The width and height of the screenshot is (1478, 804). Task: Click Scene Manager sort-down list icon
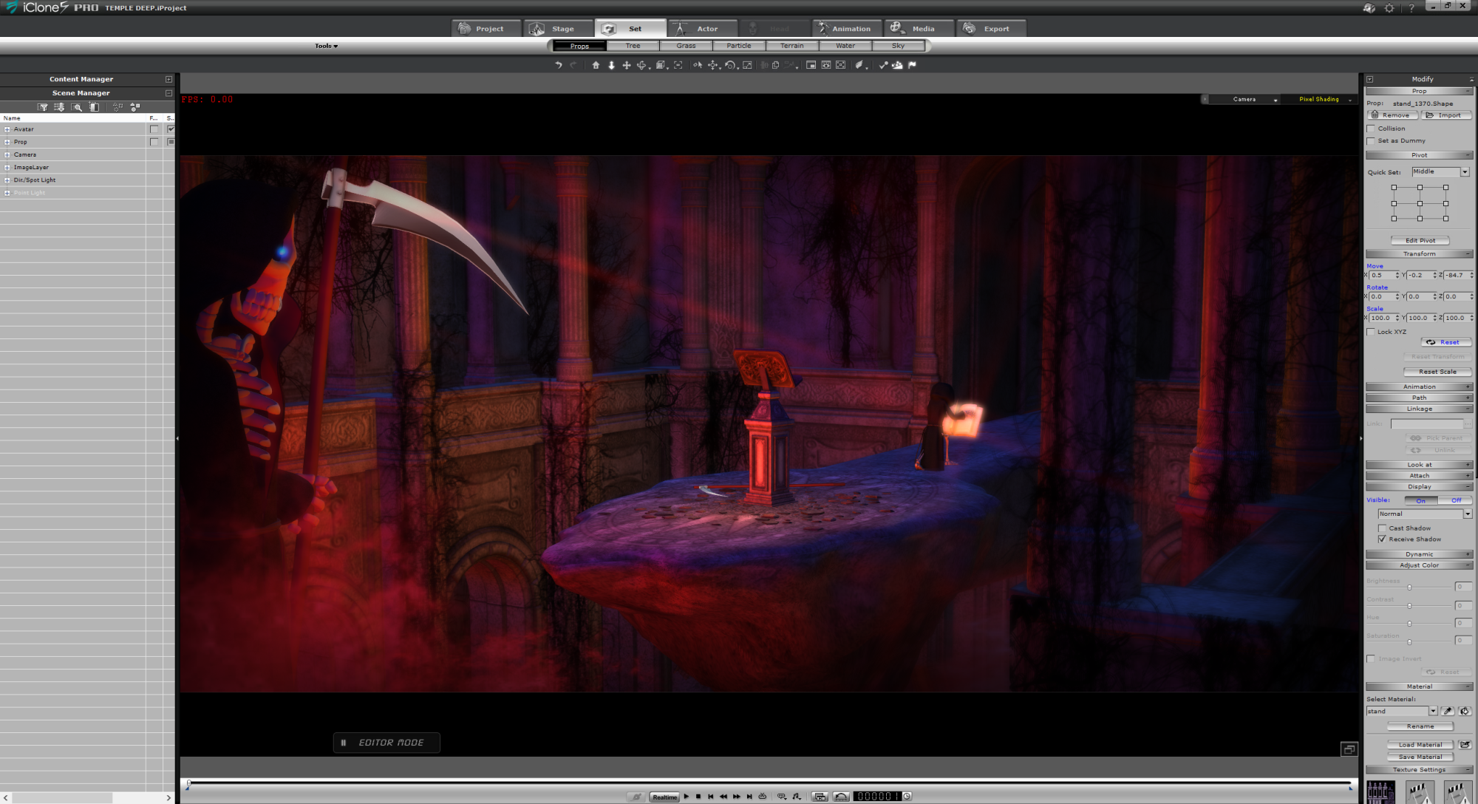coord(59,107)
